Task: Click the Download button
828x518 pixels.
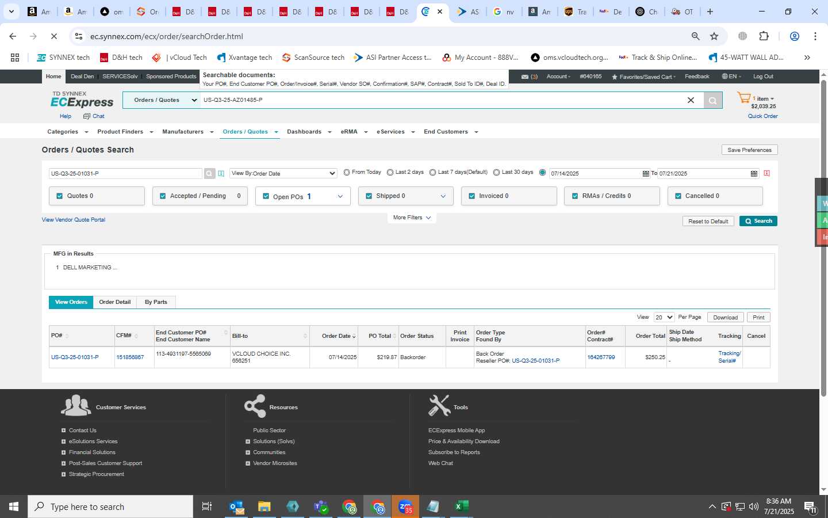Action: pos(725,317)
